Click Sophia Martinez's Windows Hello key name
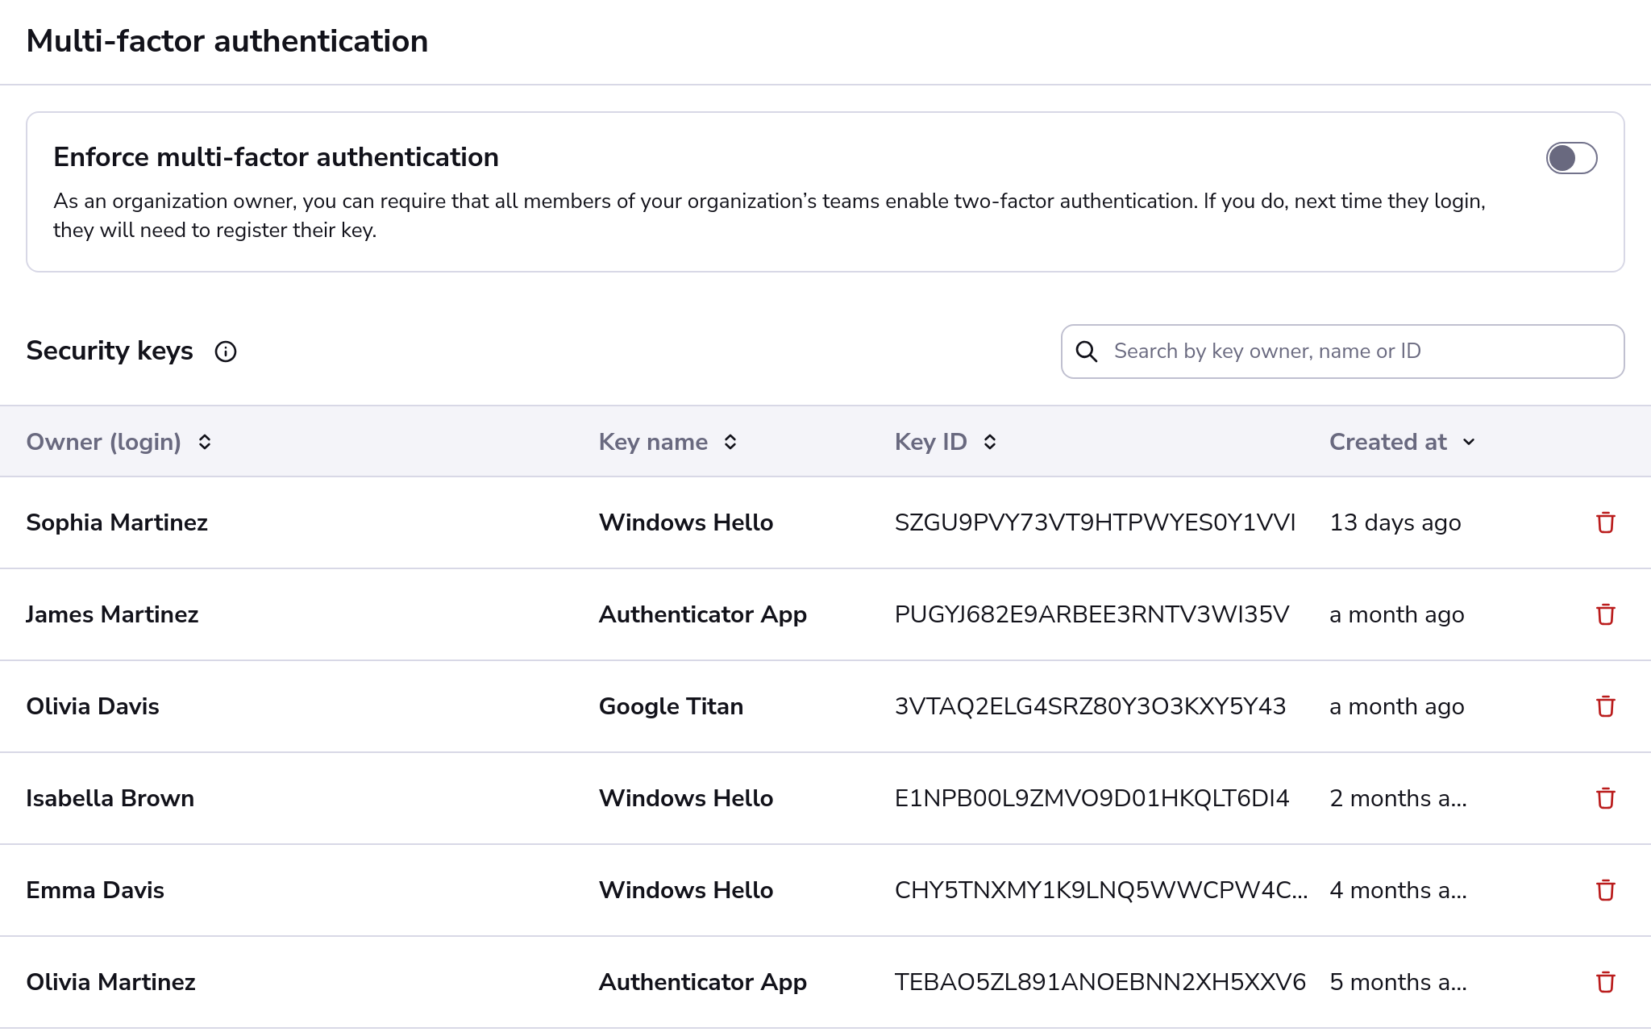The height and width of the screenshot is (1032, 1651). [686, 522]
